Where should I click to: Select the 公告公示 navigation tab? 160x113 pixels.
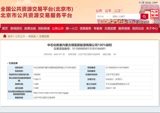point(58,28)
